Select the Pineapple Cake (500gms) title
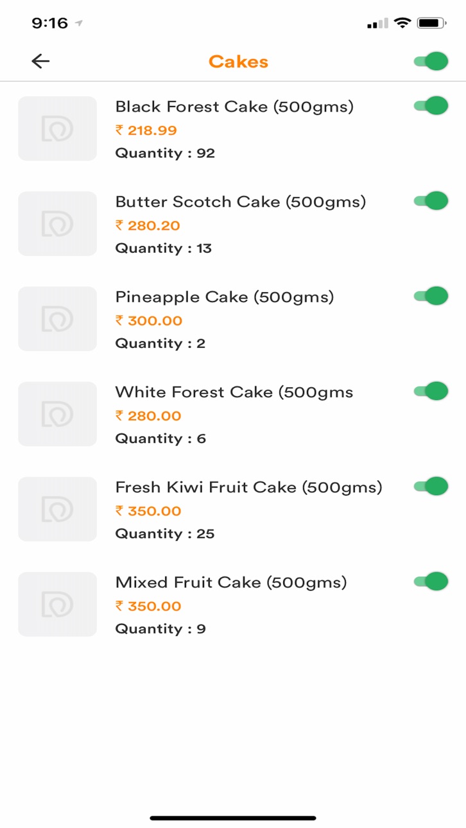This screenshot has width=466, height=828. pos(225,297)
